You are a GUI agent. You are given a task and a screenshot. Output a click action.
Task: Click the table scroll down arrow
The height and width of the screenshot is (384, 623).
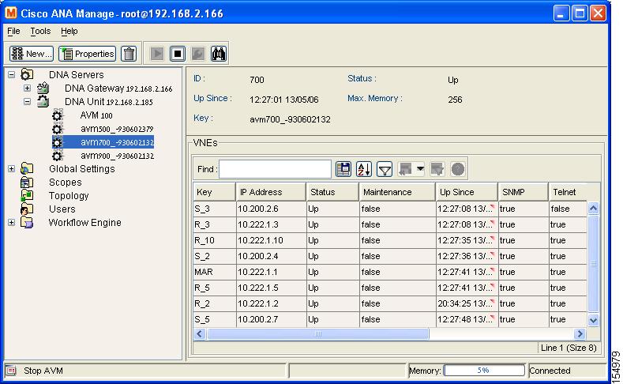(593, 320)
